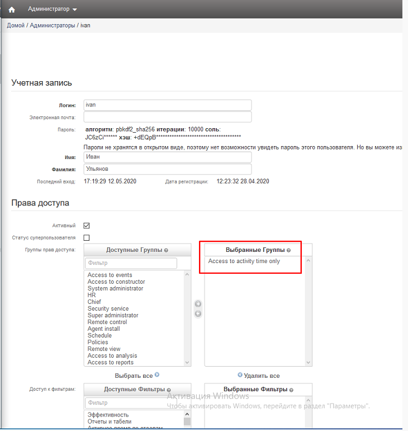Click help icon next to Доступные Группы
The height and width of the screenshot is (431, 408).
pos(166,251)
